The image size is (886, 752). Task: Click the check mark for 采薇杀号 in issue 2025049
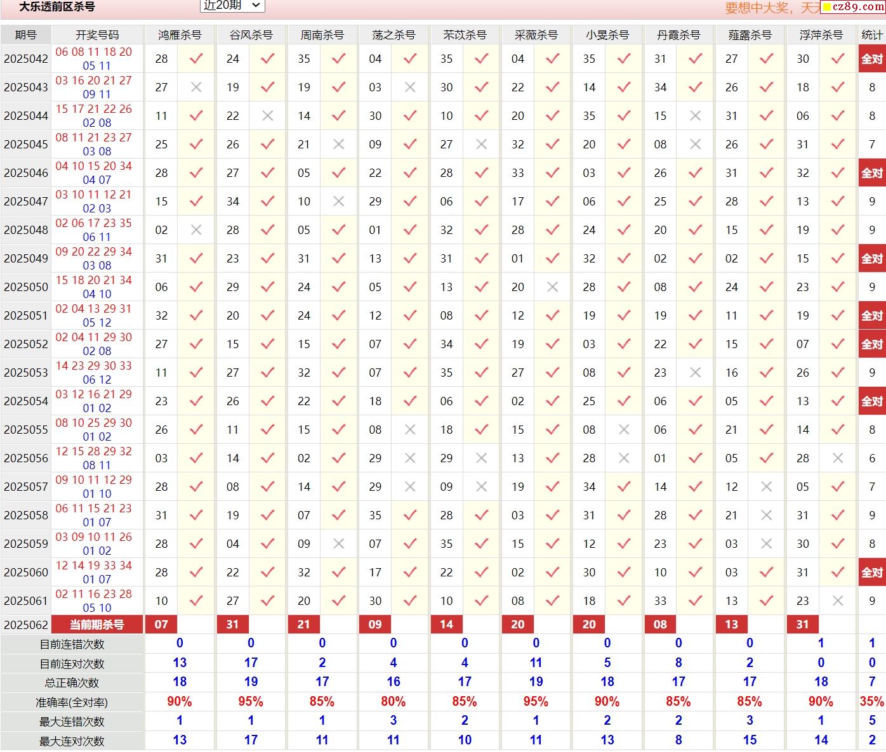pos(552,259)
